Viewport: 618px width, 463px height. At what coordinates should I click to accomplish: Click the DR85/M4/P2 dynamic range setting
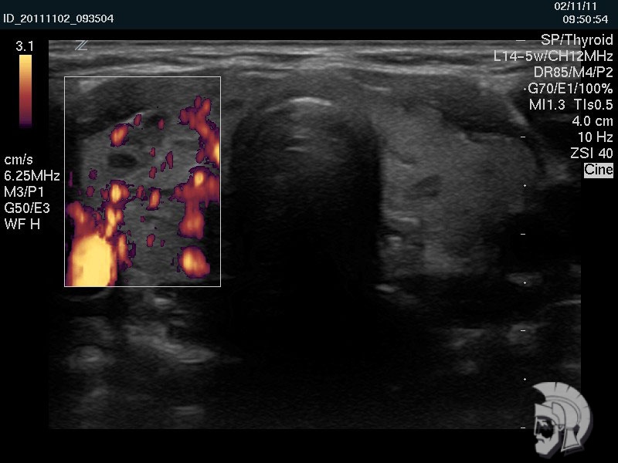572,73
